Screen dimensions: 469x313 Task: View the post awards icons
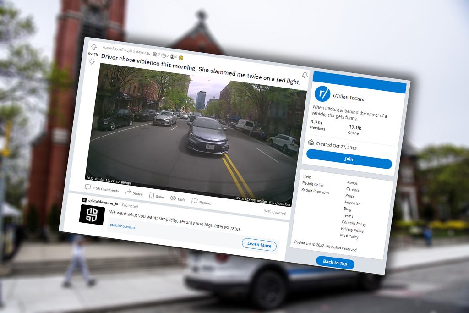[x=168, y=56]
